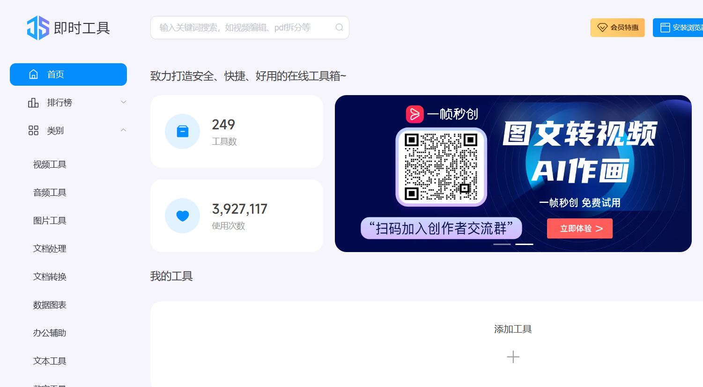
Task: Select the second carousel indicator dot
Action: point(524,244)
